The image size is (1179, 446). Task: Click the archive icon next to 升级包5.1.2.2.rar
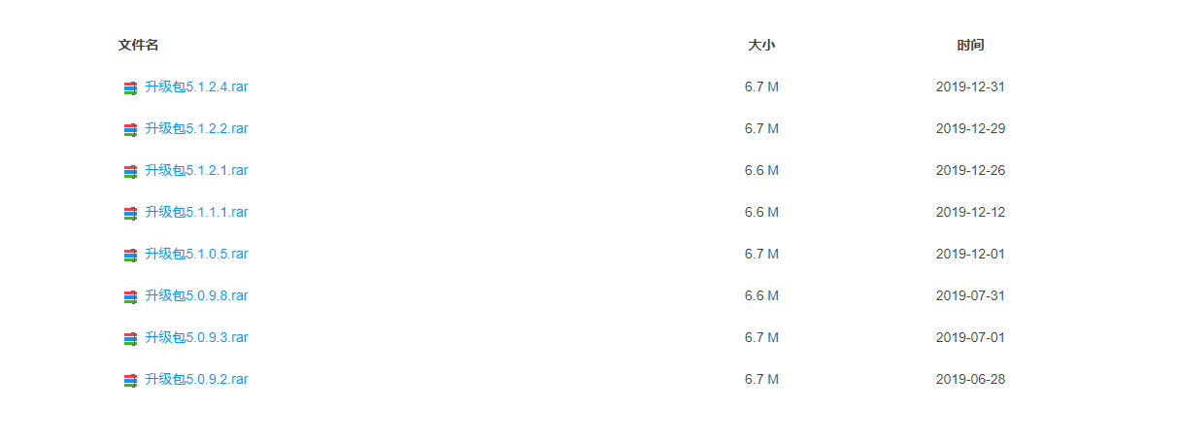[x=130, y=129]
